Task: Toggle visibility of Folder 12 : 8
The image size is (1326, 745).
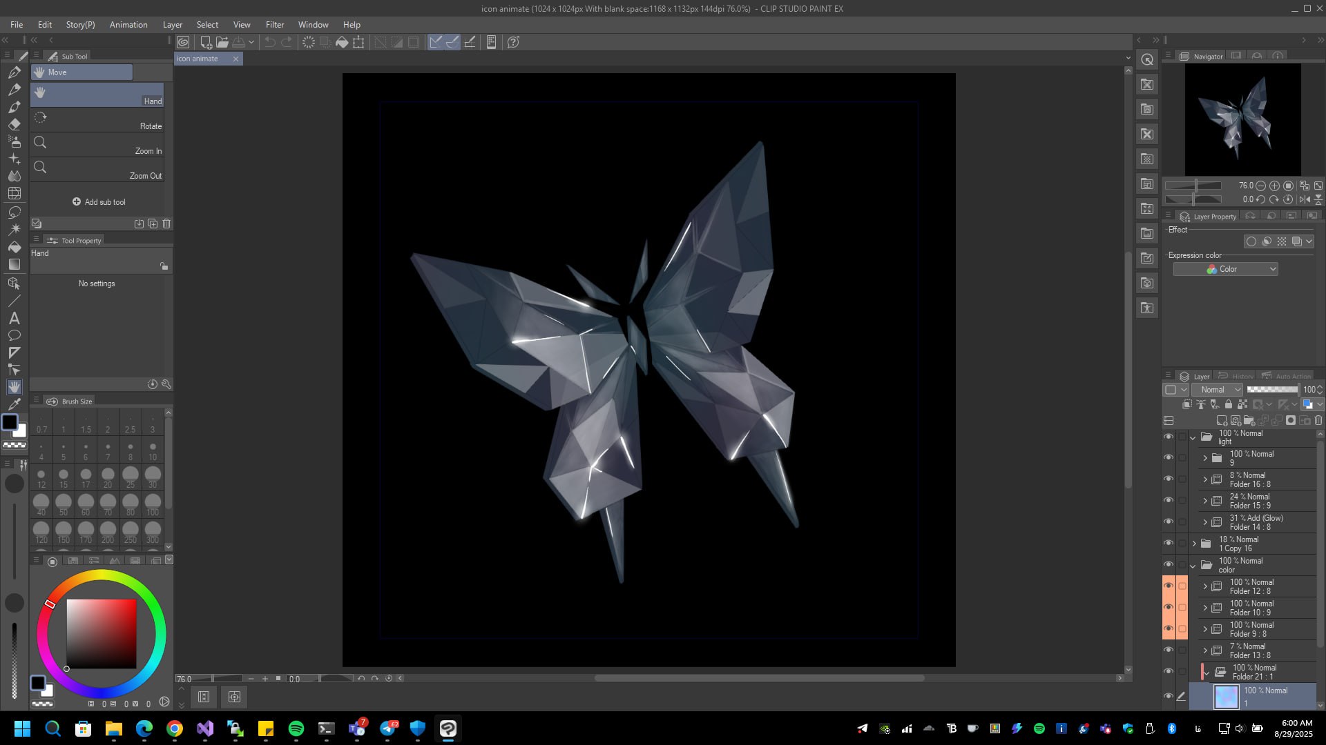Action: click(1169, 586)
